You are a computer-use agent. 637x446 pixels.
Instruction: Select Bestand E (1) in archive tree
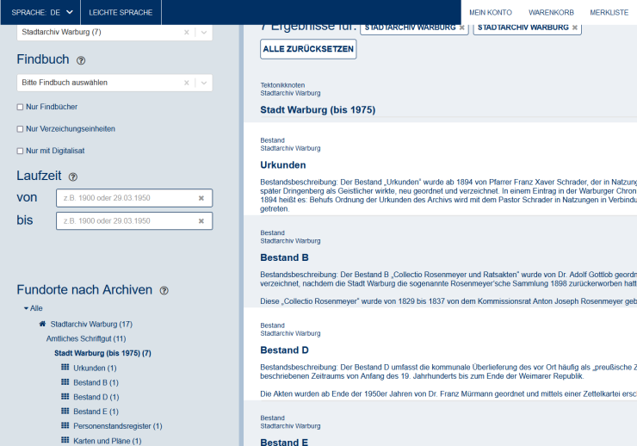tap(96, 412)
